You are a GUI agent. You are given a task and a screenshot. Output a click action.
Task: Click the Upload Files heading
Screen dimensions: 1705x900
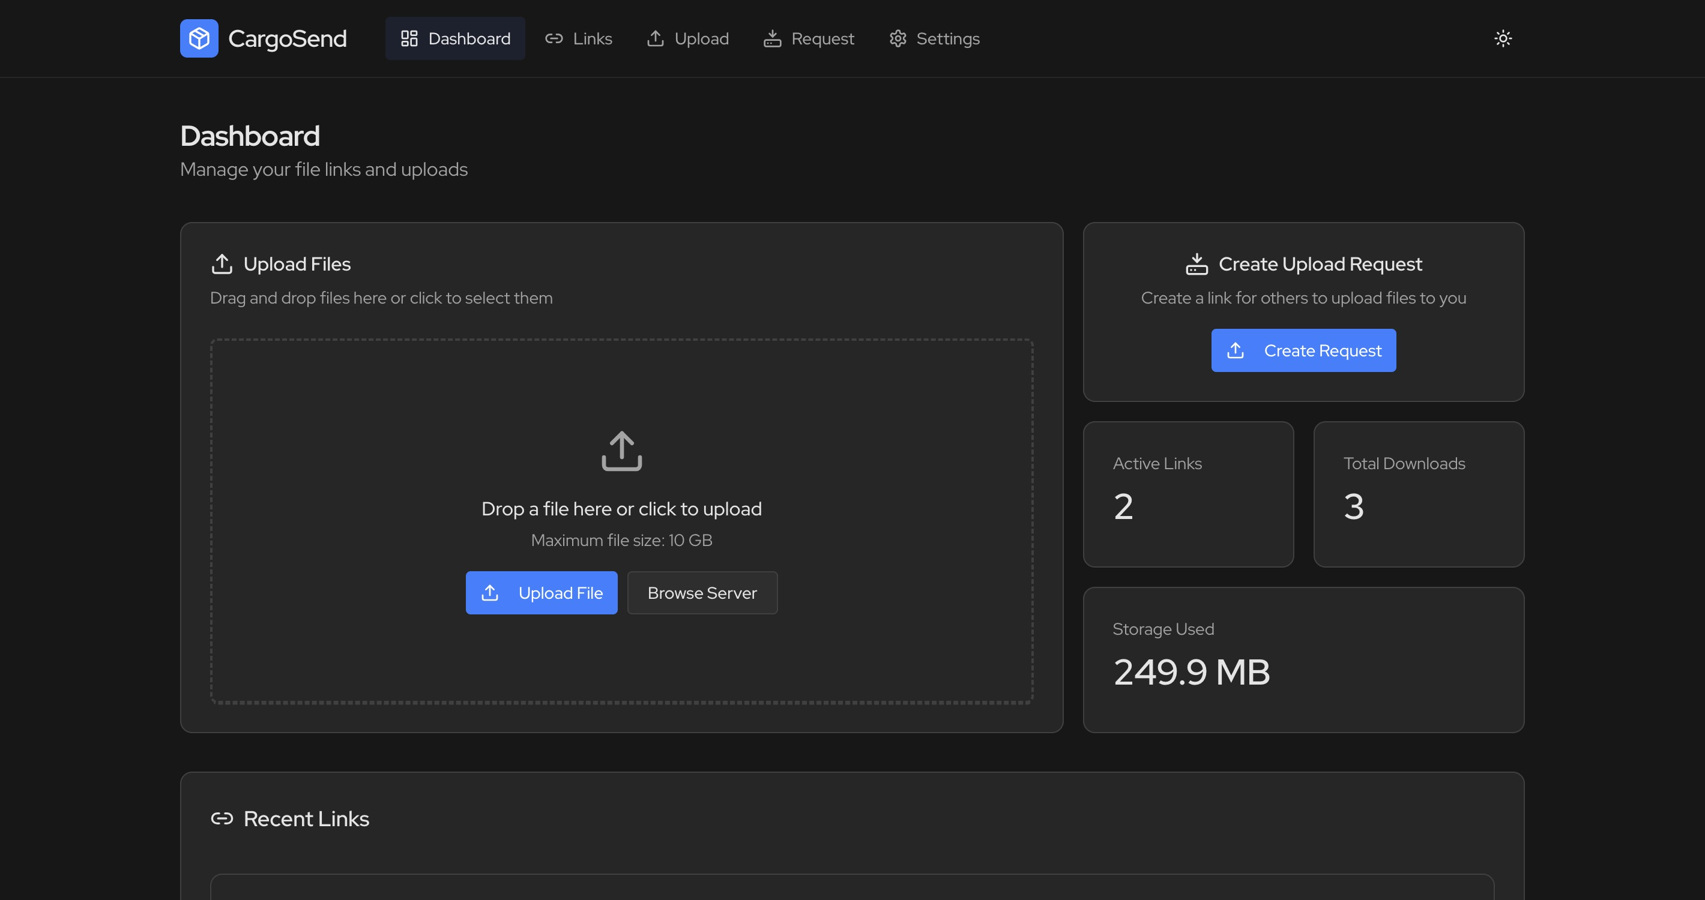coord(297,264)
